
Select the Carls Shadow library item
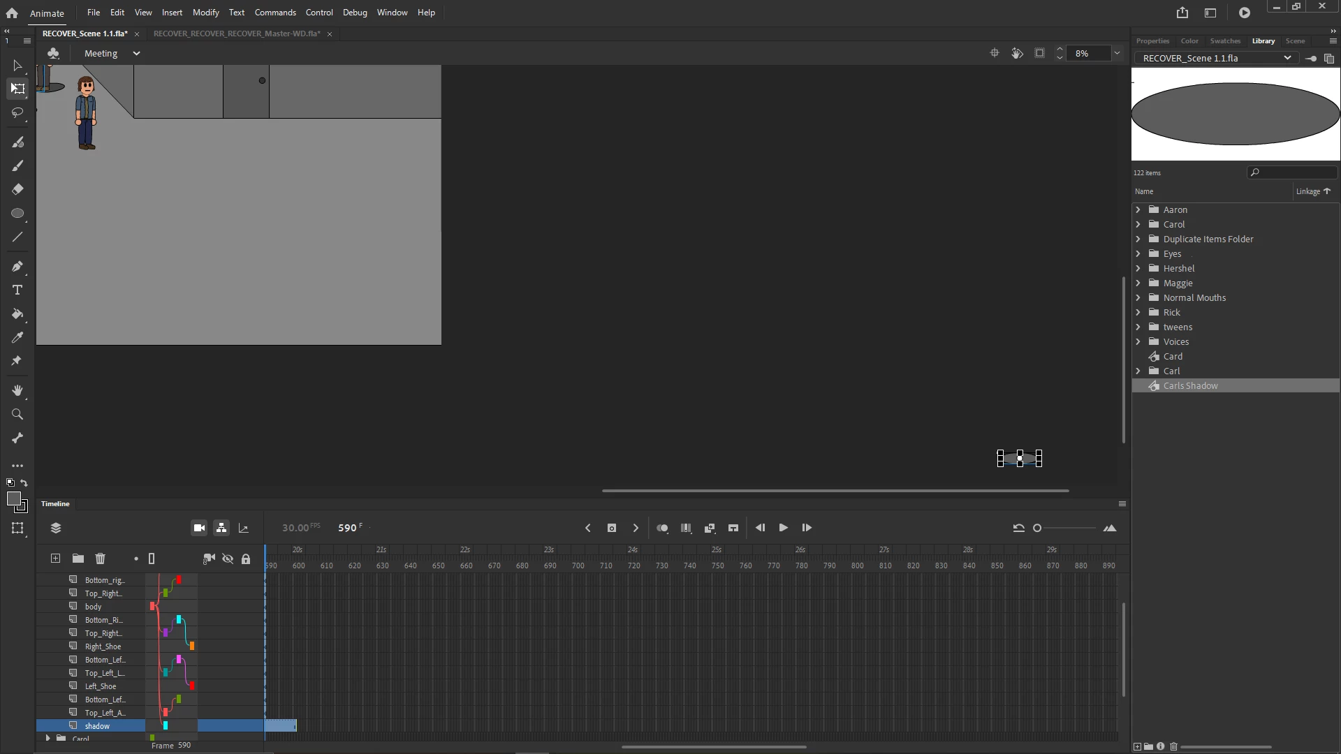[x=1190, y=385]
